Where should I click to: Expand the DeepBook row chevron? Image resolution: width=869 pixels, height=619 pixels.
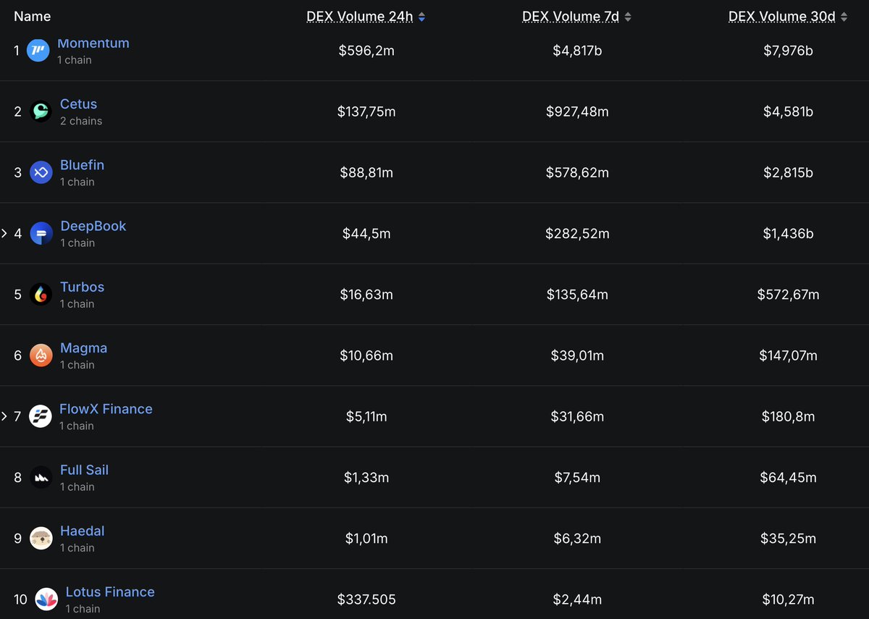[4, 233]
